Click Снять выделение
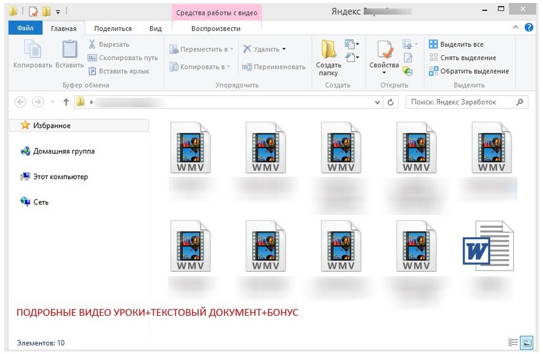 pos(462,58)
